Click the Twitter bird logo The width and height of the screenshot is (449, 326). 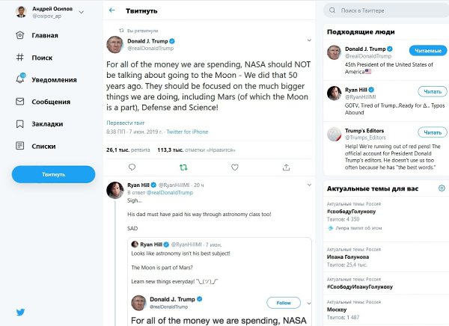(20, 312)
